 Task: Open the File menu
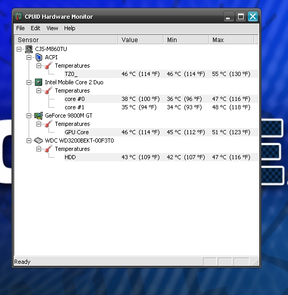click(20, 28)
